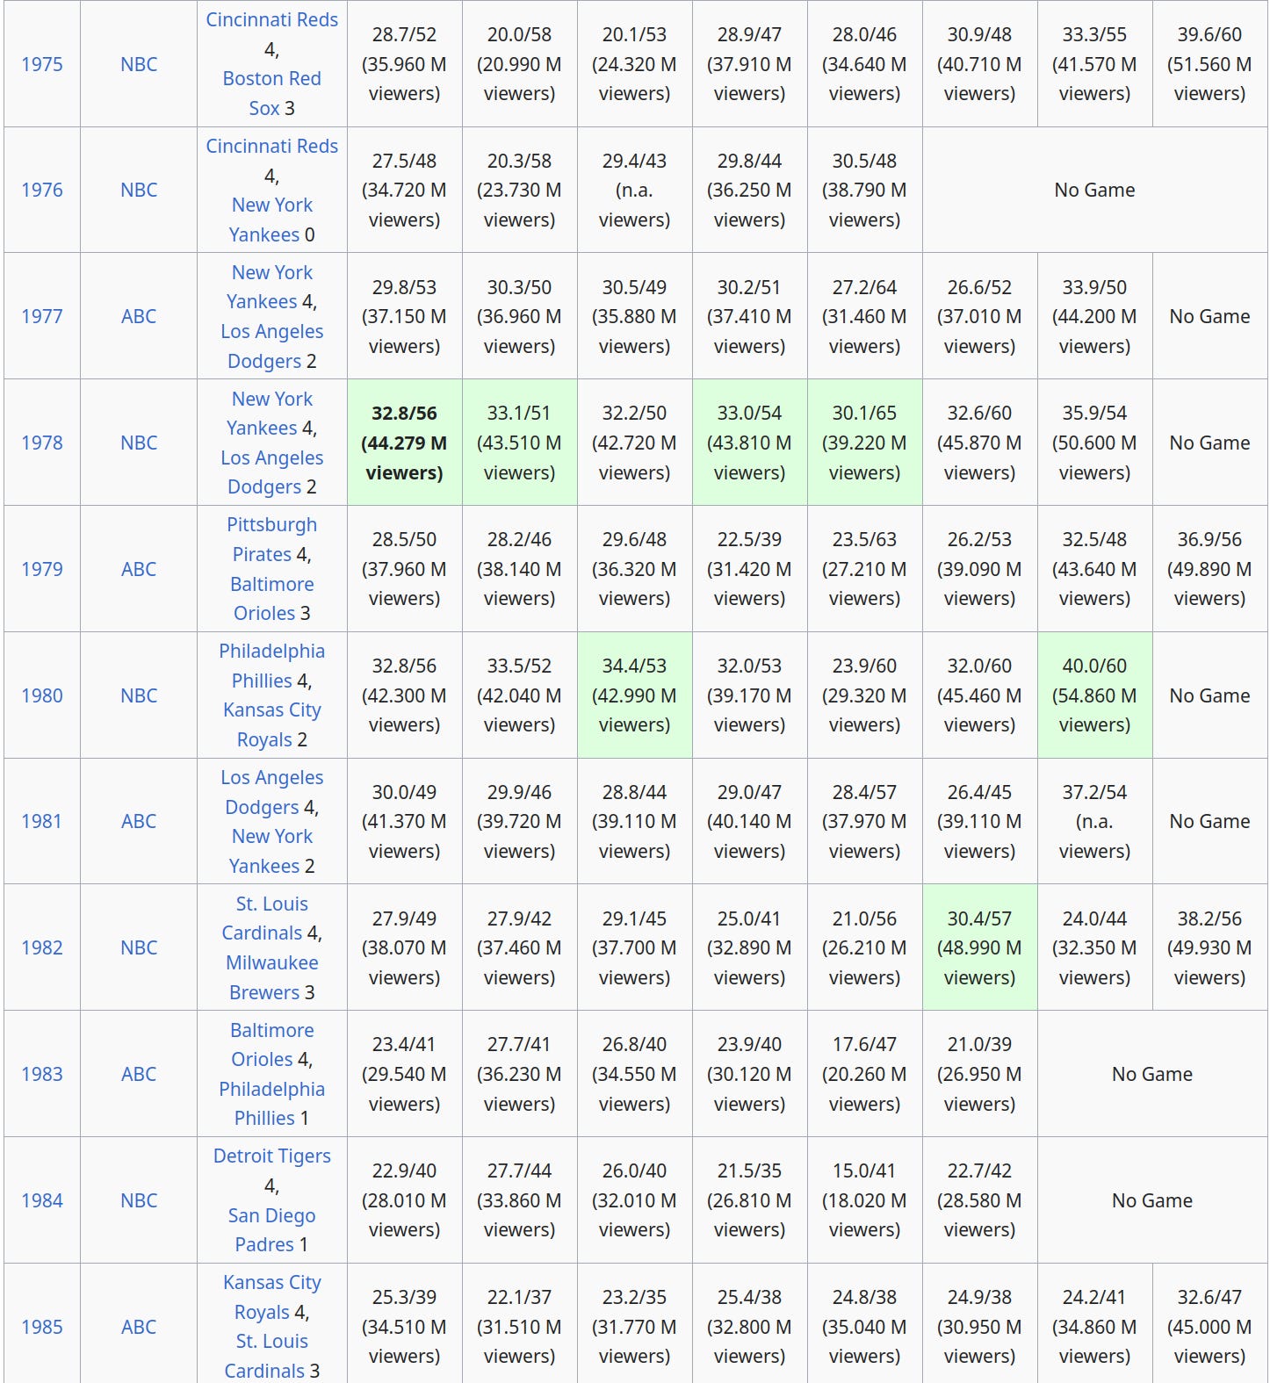Open the San Diego Padres link
Viewport: 1270px width, 1383px height.
point(271,1229)
